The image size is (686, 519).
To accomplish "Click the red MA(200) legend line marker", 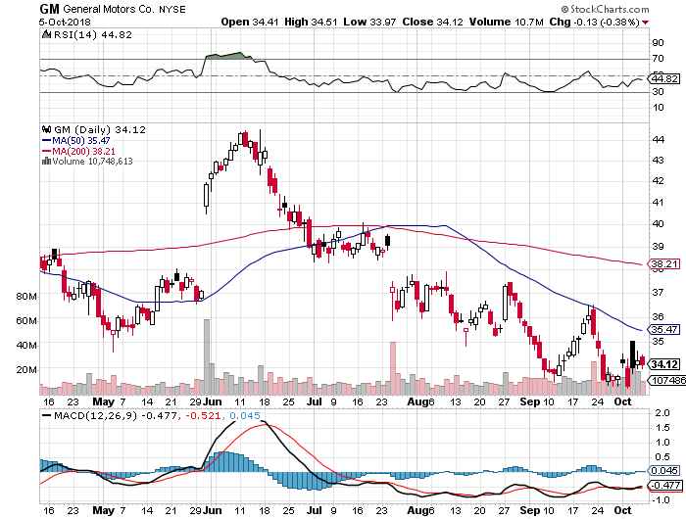I will click(47, 151).
